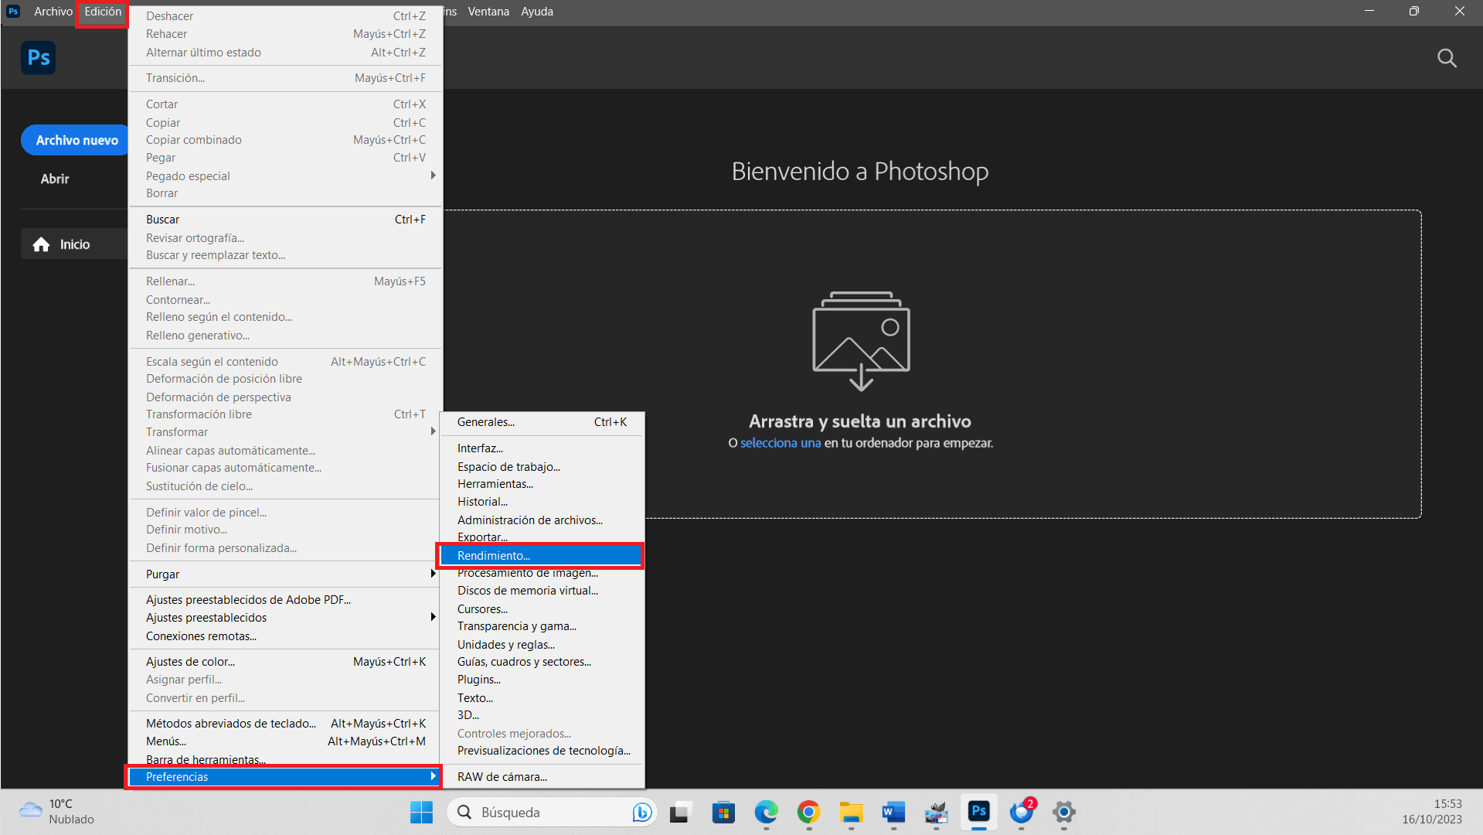Open Windows Start button
This screenshot has width=1483, height=835.
click(421, 813)
